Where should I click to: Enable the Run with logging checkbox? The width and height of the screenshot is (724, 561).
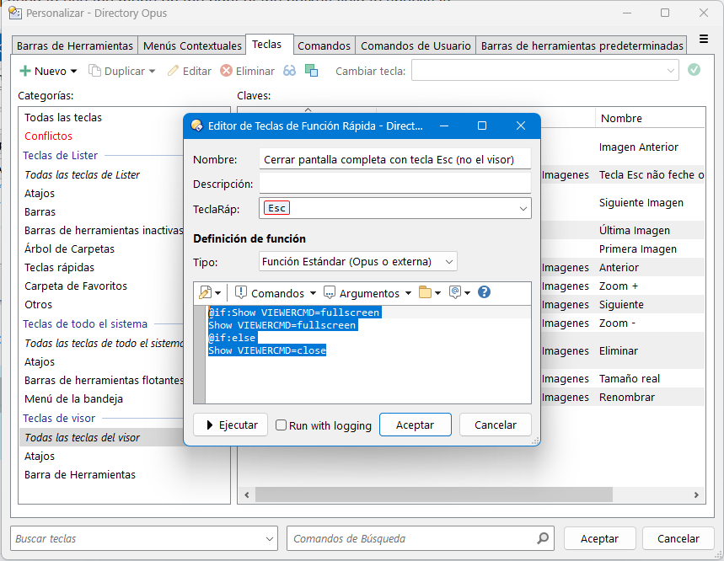point(281,425)
